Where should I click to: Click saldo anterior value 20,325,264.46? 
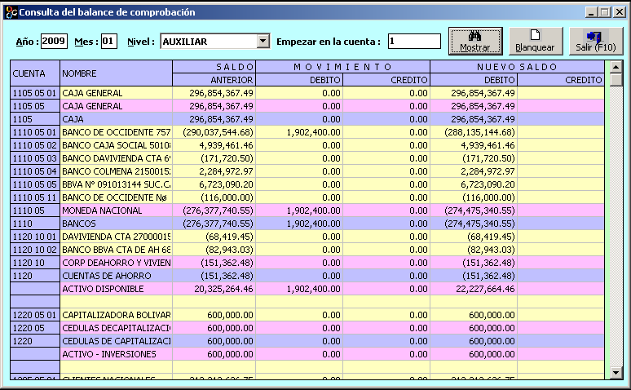pyautogui.click(x=214, y=289)
